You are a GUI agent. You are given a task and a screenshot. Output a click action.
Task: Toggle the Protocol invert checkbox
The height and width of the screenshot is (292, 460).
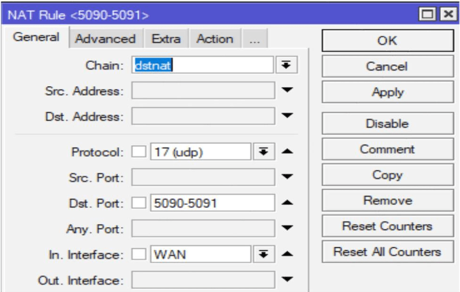(139, 153)
